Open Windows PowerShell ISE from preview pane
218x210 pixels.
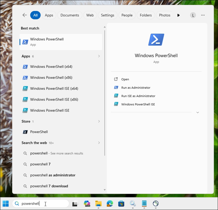point(156,104)
